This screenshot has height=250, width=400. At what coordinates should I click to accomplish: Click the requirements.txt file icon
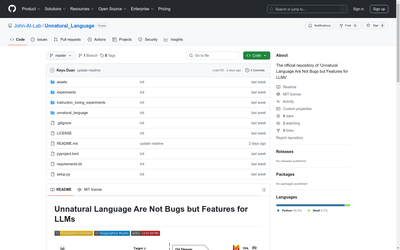(x=52, y=164)
